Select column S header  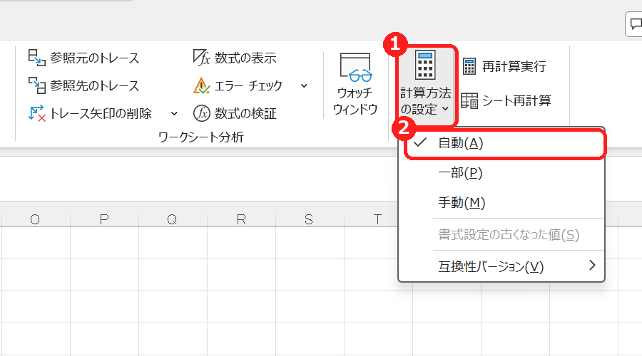pos(310,219)
